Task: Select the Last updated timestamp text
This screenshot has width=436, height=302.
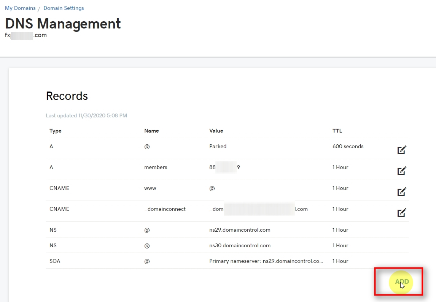Action: [86, 115]
